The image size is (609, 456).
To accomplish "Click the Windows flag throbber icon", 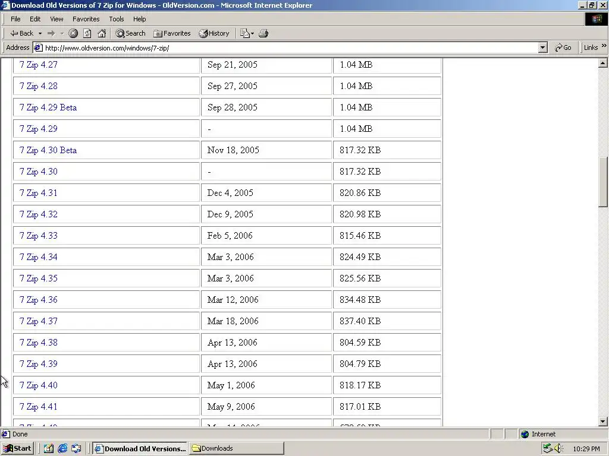I will pyautogui.click(x=596, y=19).
